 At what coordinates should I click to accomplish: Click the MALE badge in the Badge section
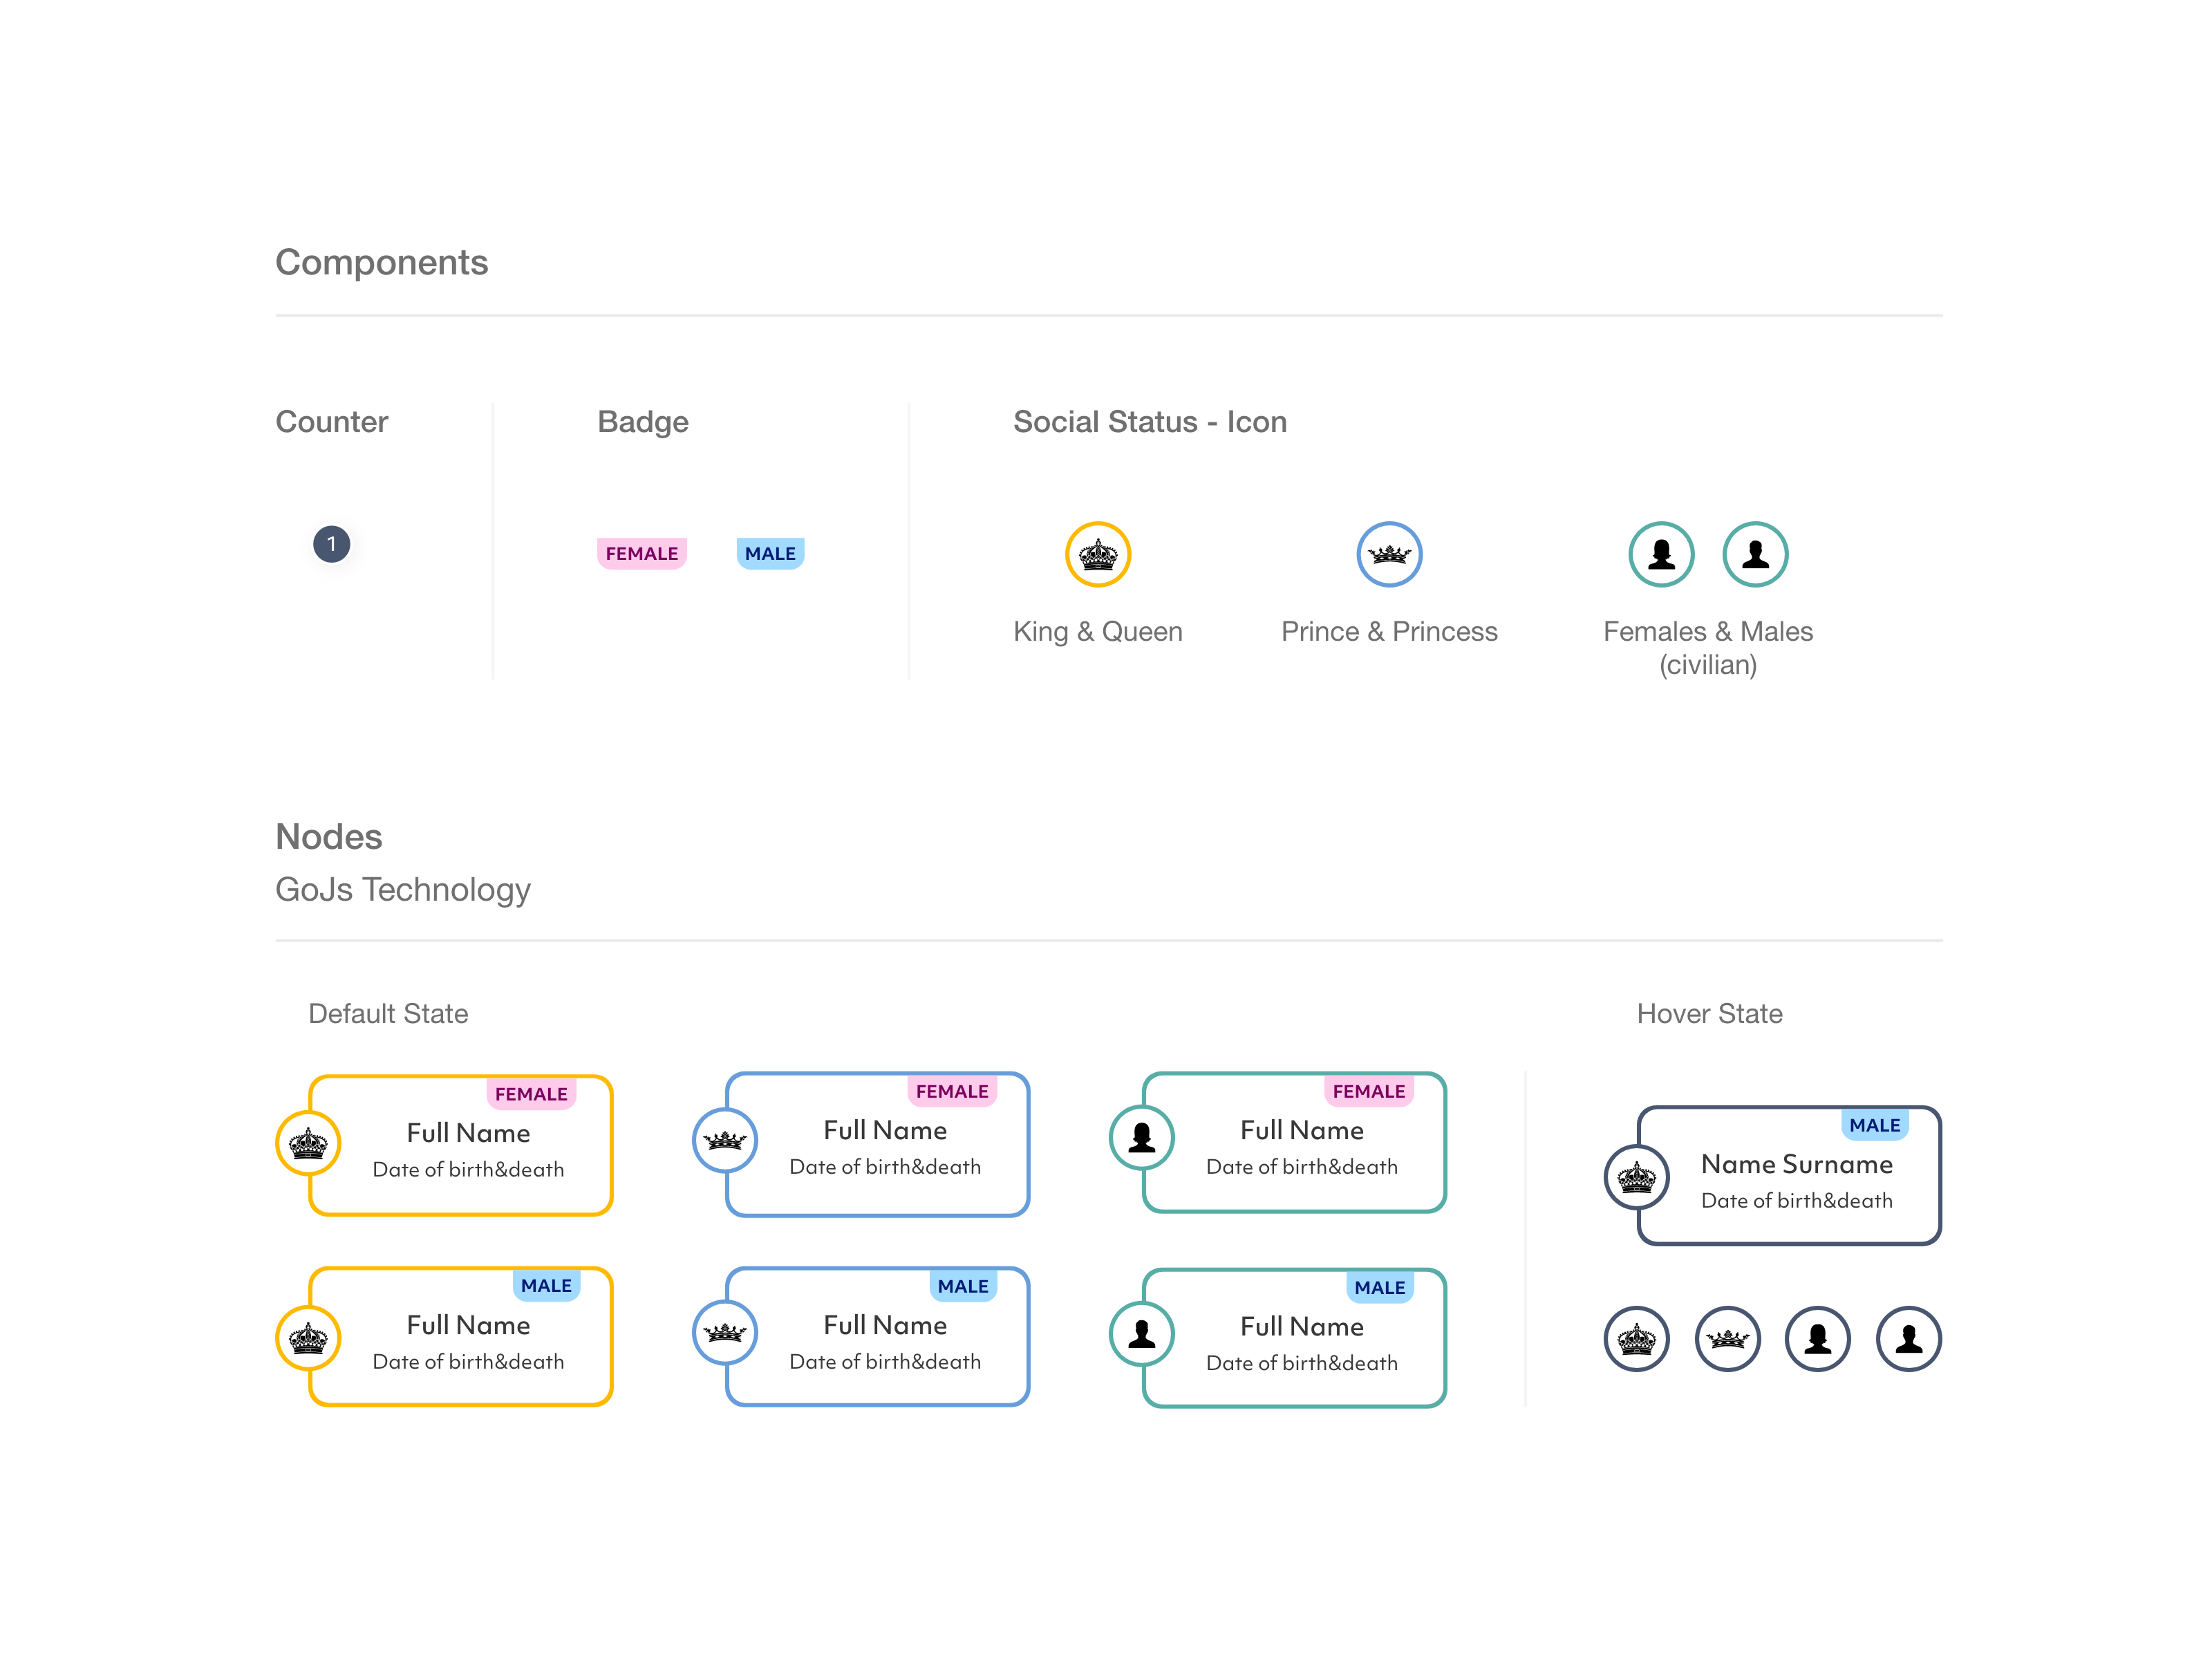[x=770, y=553]
